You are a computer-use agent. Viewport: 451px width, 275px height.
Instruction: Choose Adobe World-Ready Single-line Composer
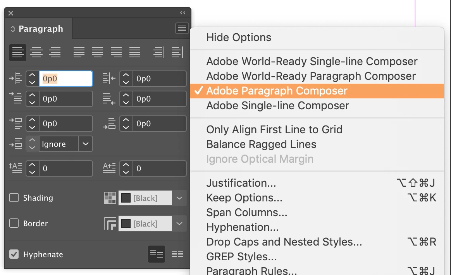pos(317,61)
